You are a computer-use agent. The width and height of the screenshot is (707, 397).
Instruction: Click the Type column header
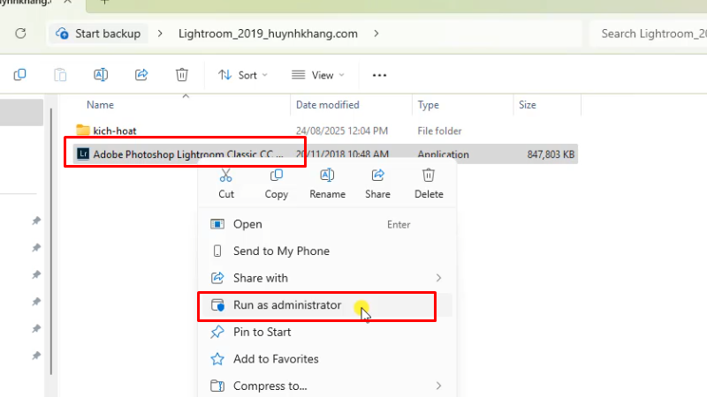pos(428,105)
